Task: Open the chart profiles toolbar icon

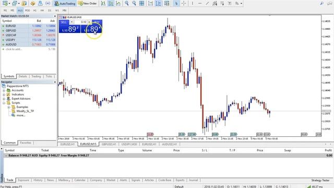Action: [14, 4]
